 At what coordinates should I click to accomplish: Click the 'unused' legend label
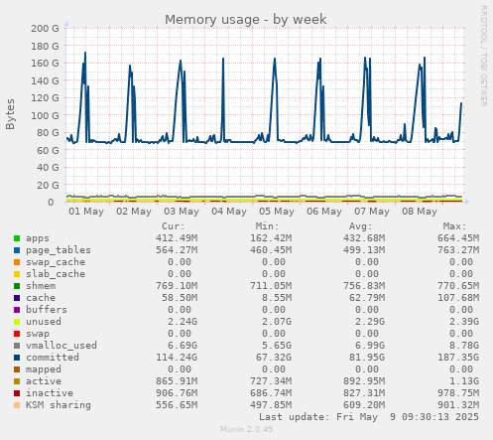(44, 322)
